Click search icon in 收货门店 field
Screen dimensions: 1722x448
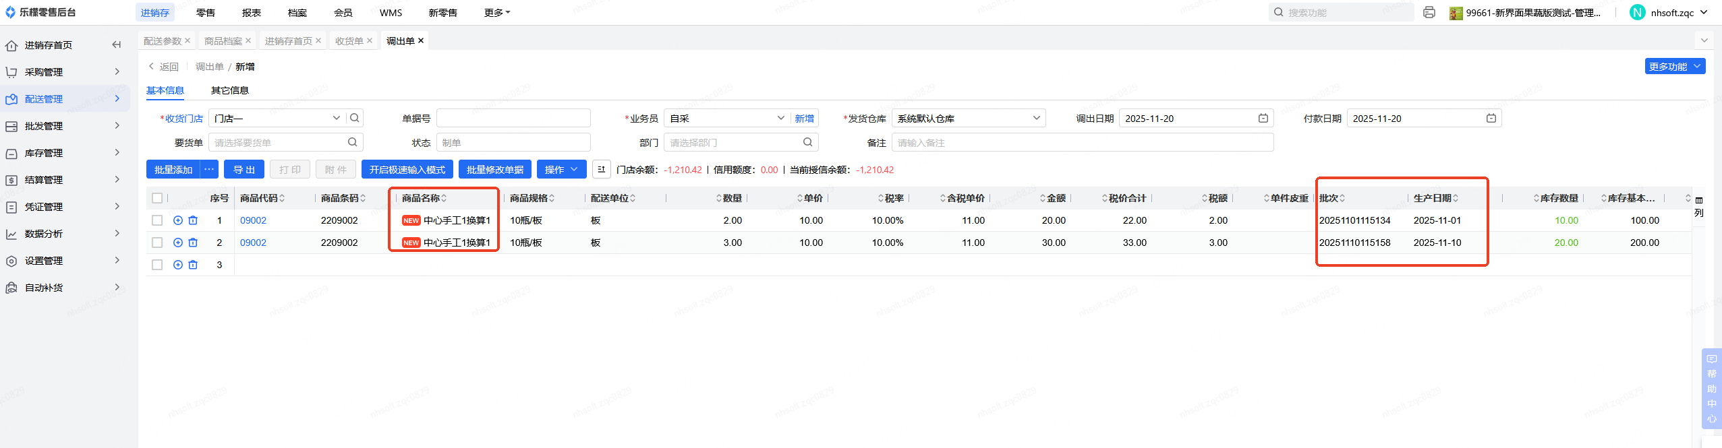pyautogui.click(x=355, y=118)
